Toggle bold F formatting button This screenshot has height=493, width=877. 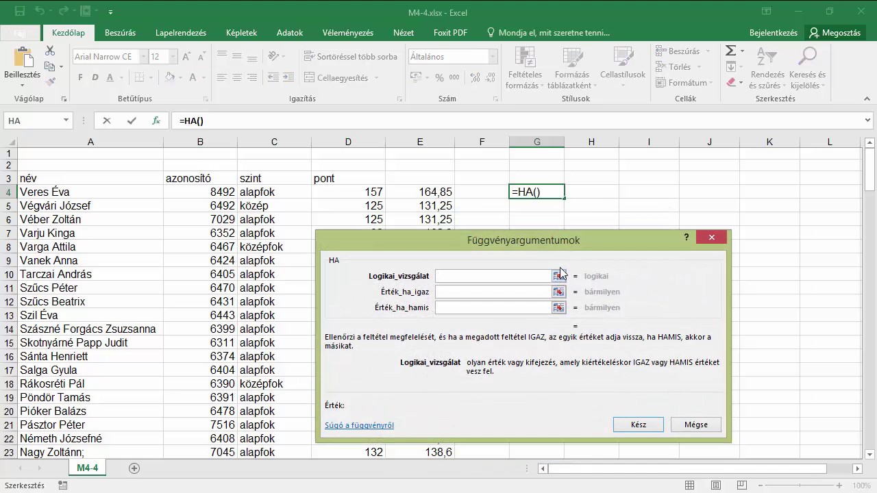80,77
